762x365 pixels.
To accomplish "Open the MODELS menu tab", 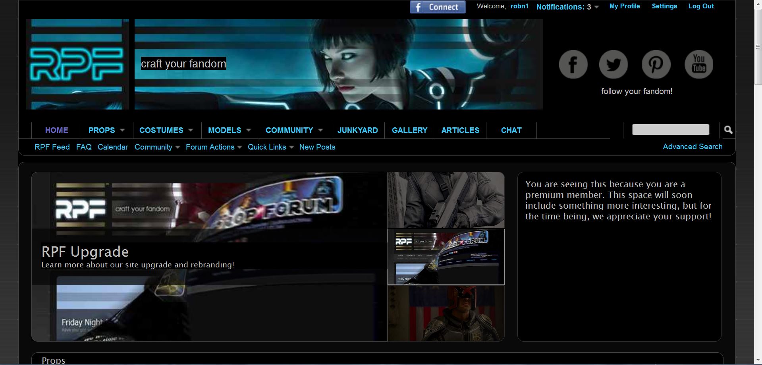I will 224,130.
